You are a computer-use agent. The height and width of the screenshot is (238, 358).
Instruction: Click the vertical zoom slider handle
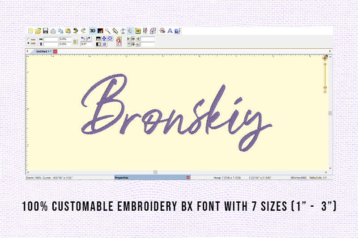pos(325,88)
